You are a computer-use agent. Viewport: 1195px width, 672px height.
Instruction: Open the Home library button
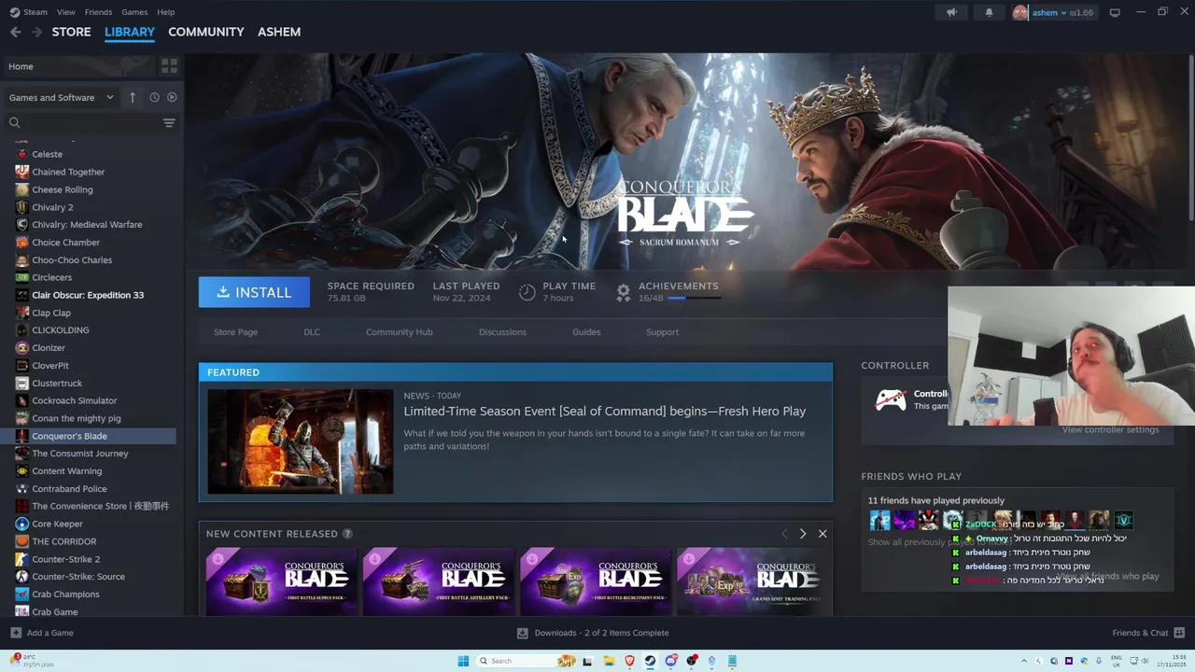click(x=79, y=66)
